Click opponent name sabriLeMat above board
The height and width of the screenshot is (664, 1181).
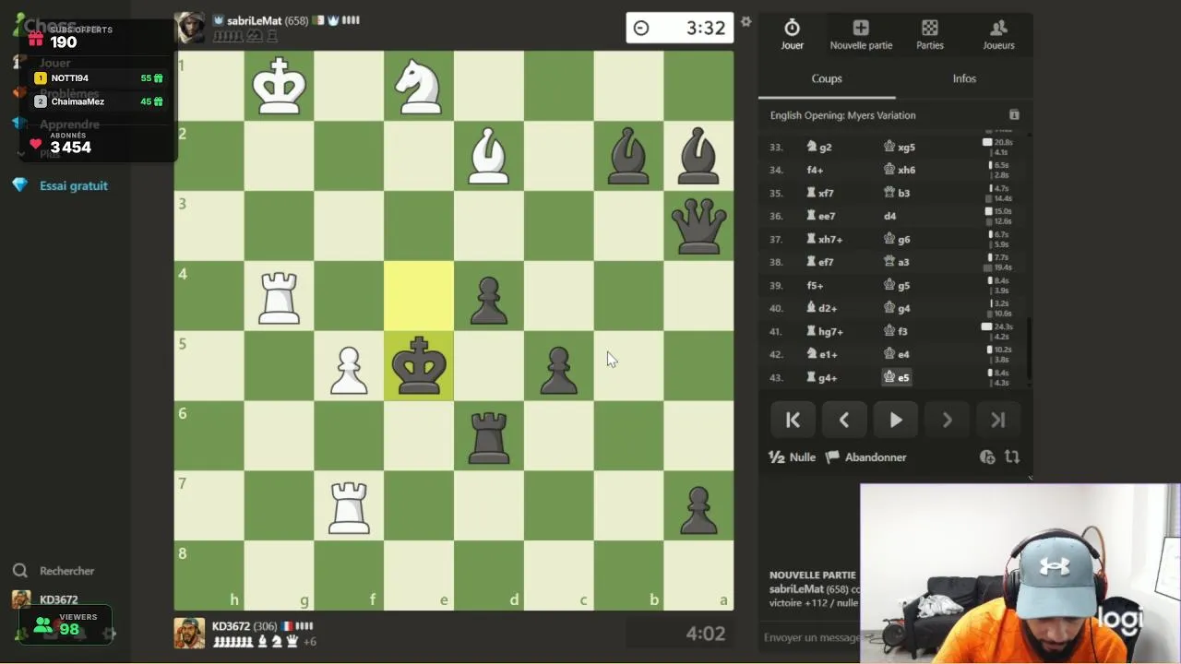255,20
